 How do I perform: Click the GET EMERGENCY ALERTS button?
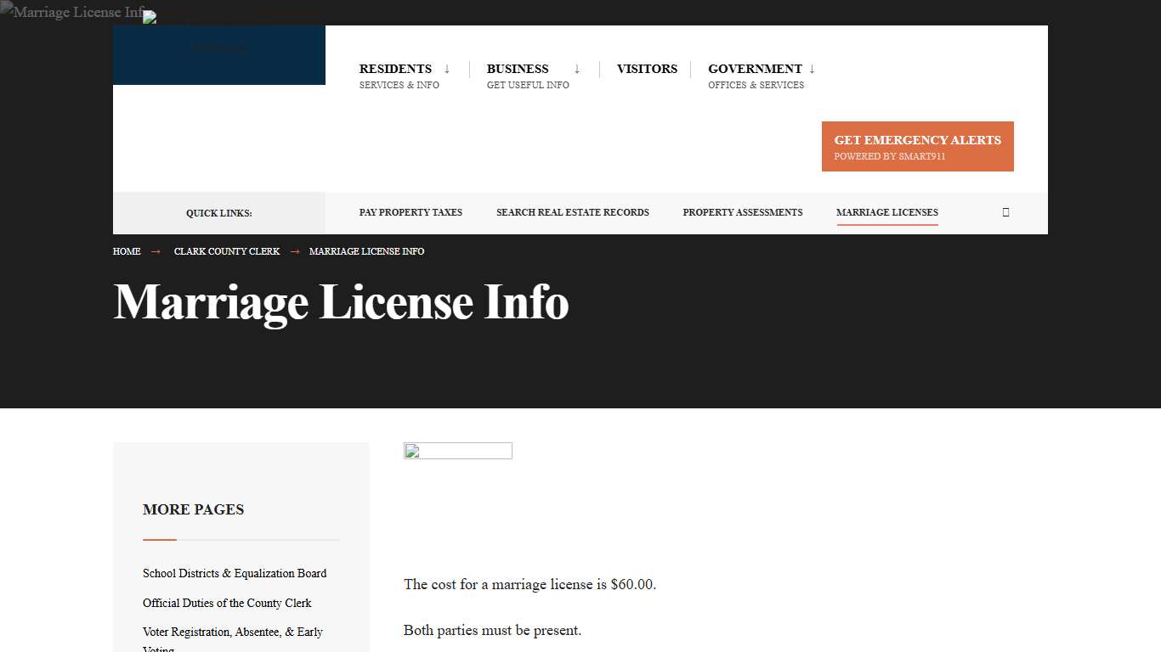coord(917,146)
